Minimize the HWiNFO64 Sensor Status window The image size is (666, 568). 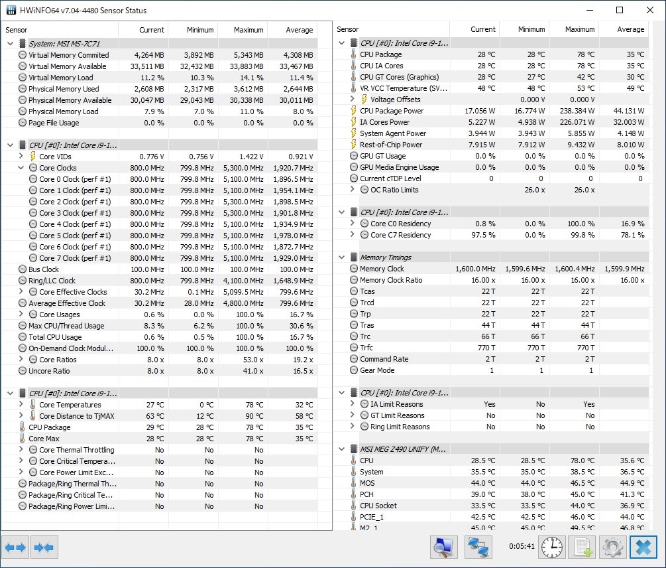(590, 10)
